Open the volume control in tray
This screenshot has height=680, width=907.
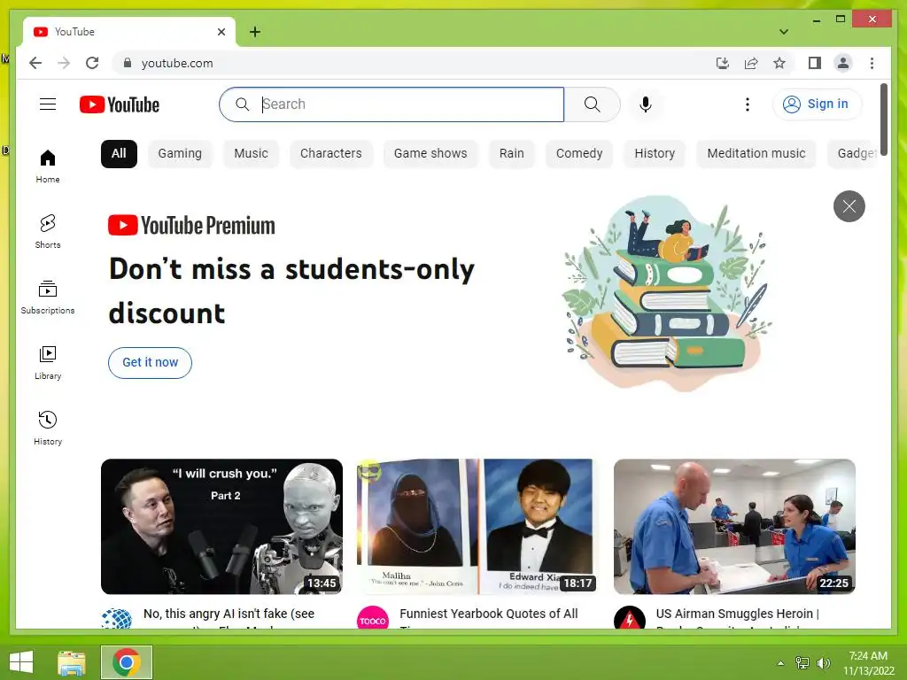tap(823, 662)
